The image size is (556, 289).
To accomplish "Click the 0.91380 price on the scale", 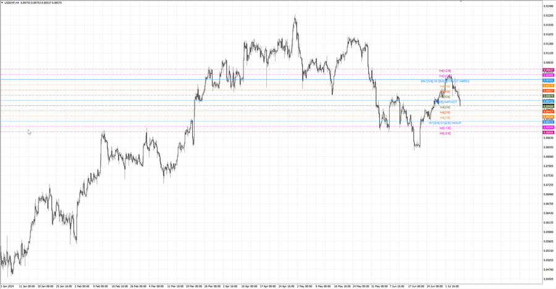I will point(548,44).
